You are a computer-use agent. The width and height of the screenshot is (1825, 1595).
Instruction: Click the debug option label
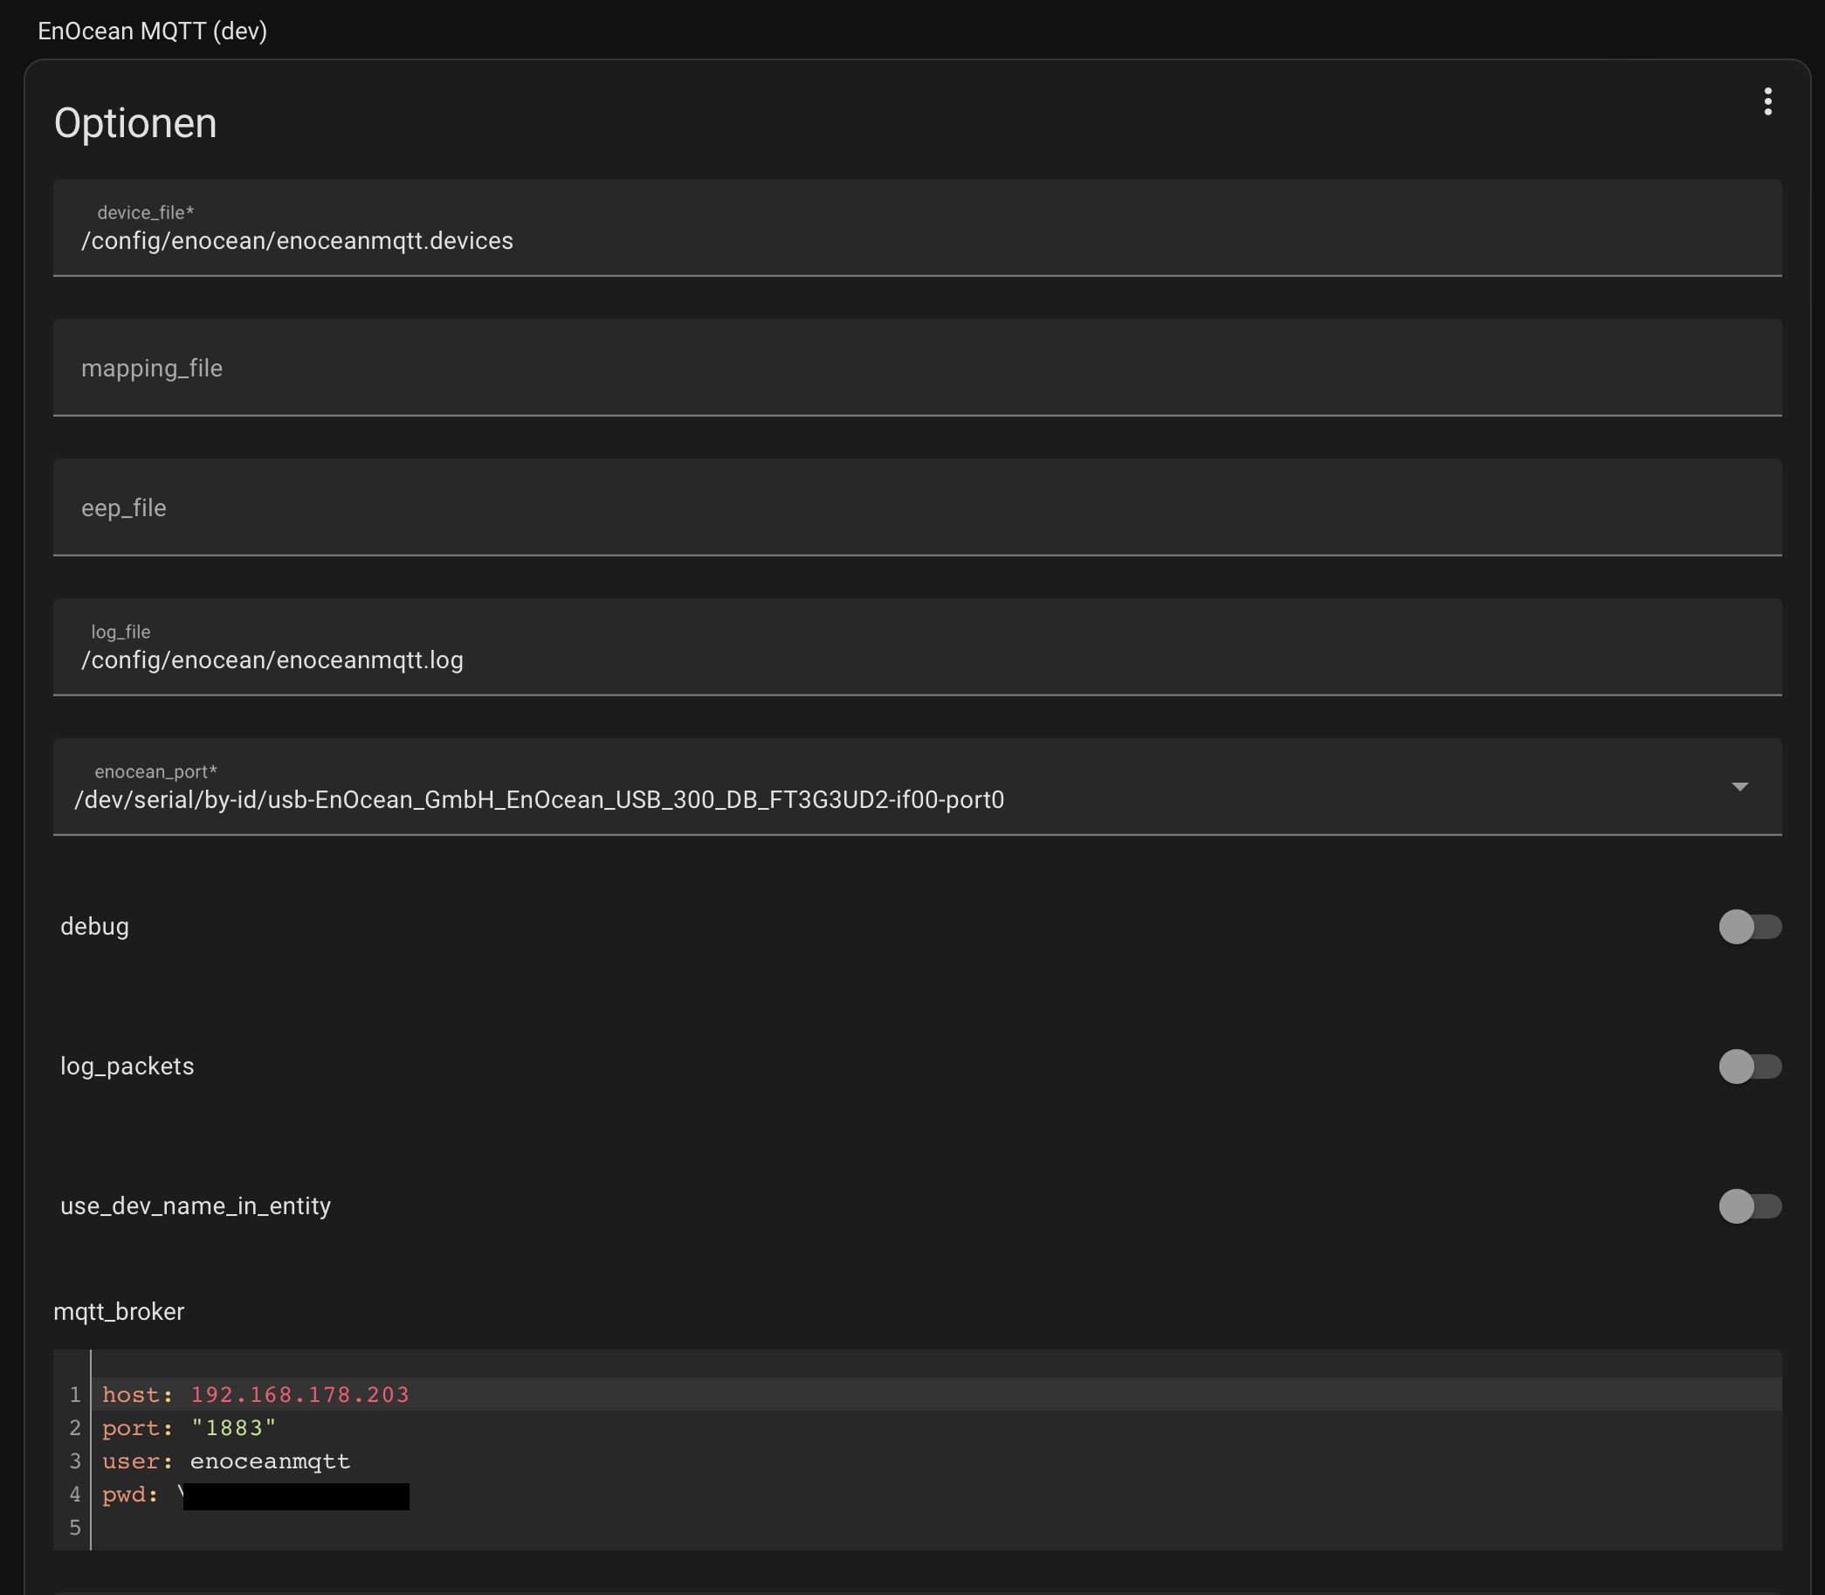pos(94,927)
